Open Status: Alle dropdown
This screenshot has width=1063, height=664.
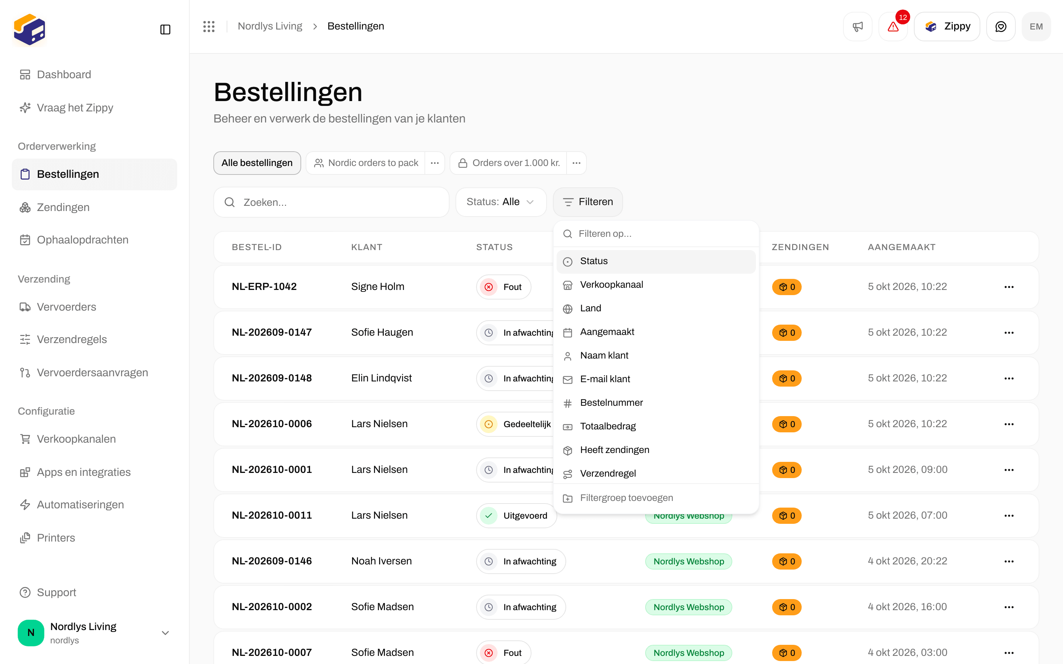click(x=501, y=202)
